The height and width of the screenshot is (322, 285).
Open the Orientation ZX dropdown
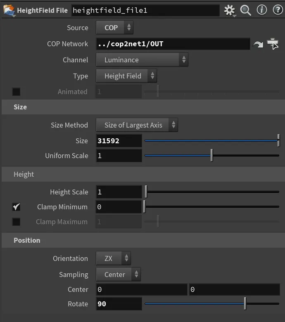pyautogui.click(x=113, y=258)
